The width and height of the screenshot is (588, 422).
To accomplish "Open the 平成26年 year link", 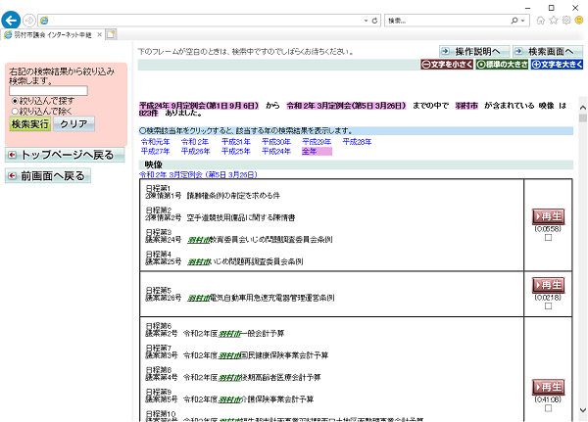I will coord(195,151).
